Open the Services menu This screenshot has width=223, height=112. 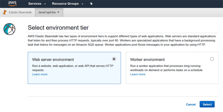point(35,4)
